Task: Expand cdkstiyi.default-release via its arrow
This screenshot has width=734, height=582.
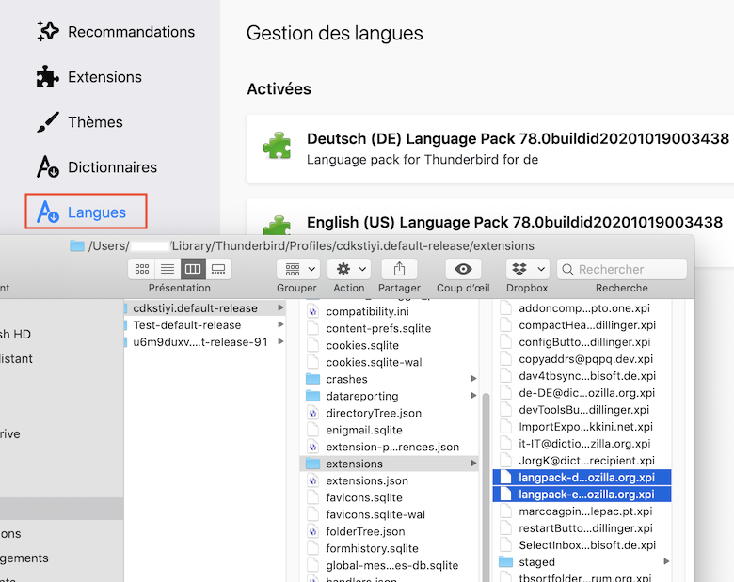Action: 280,307
